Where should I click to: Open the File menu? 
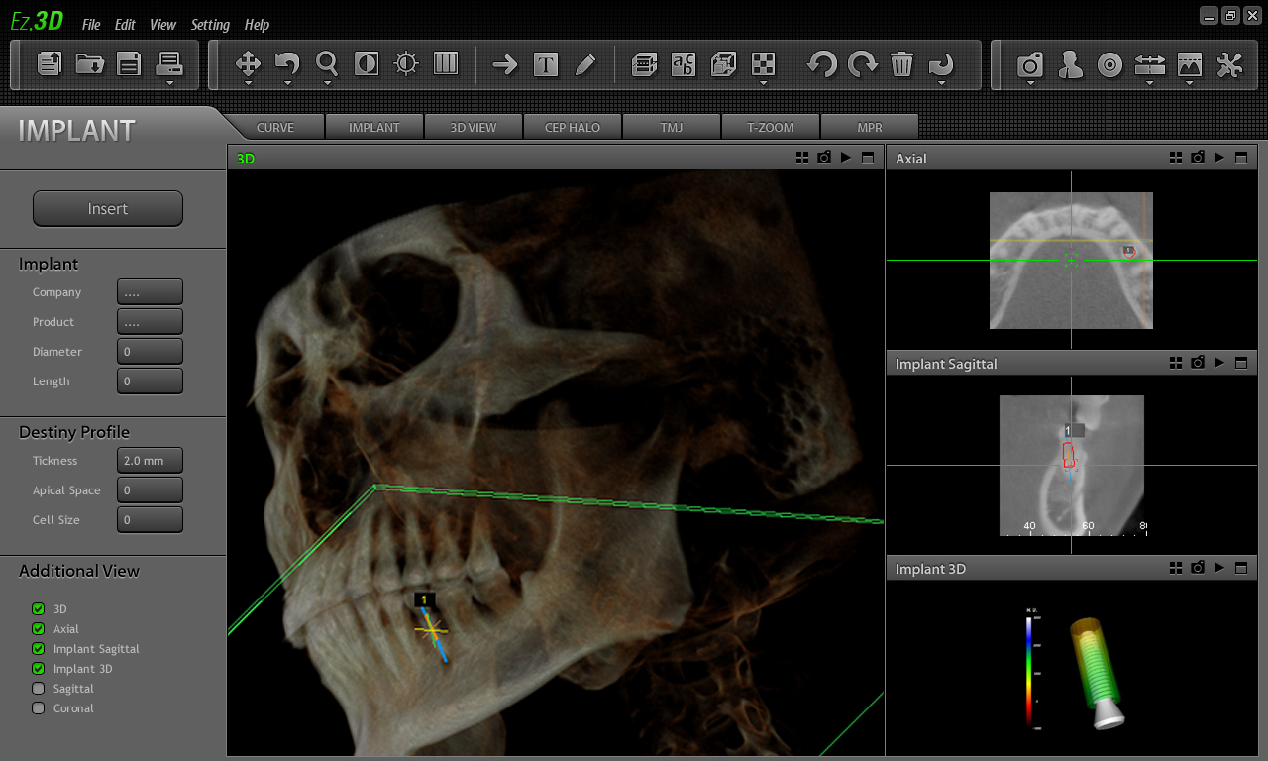(91, 25)
